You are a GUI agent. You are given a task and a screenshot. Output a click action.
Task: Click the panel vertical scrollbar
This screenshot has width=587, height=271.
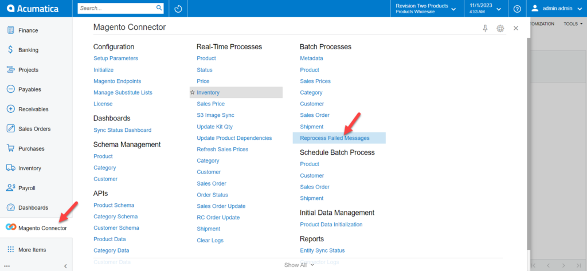(x=529, y=143)
